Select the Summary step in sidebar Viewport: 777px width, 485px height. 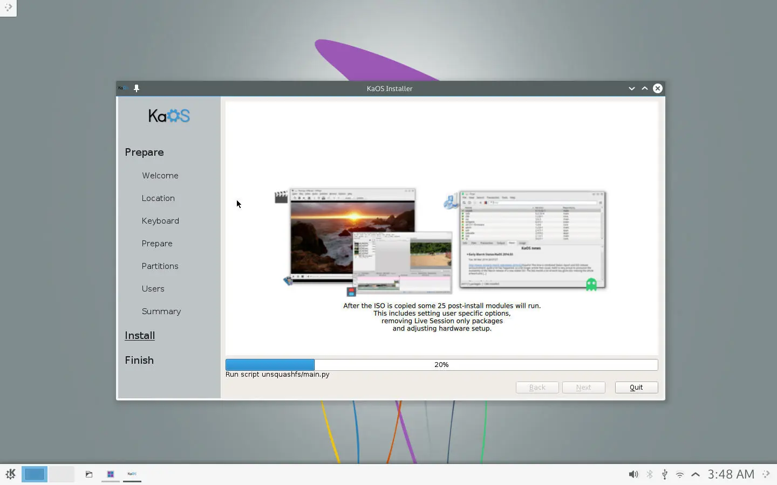pos(161,311)
